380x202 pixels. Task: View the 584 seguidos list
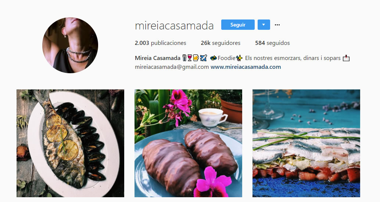[272, 43]
